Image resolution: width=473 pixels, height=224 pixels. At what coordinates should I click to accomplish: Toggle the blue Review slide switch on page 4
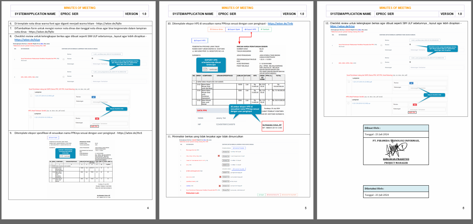[93, 97]
